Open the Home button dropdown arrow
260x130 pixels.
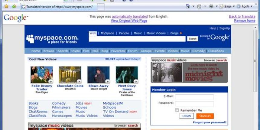[193, 6]
